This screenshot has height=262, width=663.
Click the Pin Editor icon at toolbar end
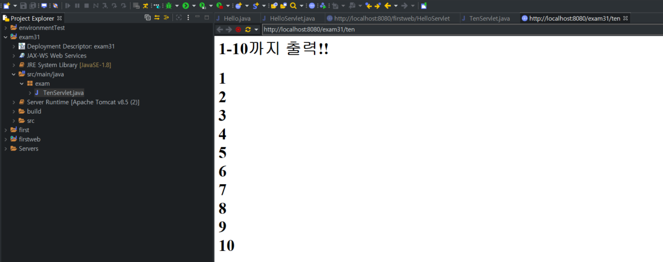(x=424, y=6)
